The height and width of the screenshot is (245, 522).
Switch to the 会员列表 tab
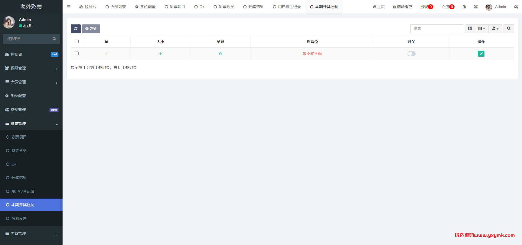click(x=116, y=7)
